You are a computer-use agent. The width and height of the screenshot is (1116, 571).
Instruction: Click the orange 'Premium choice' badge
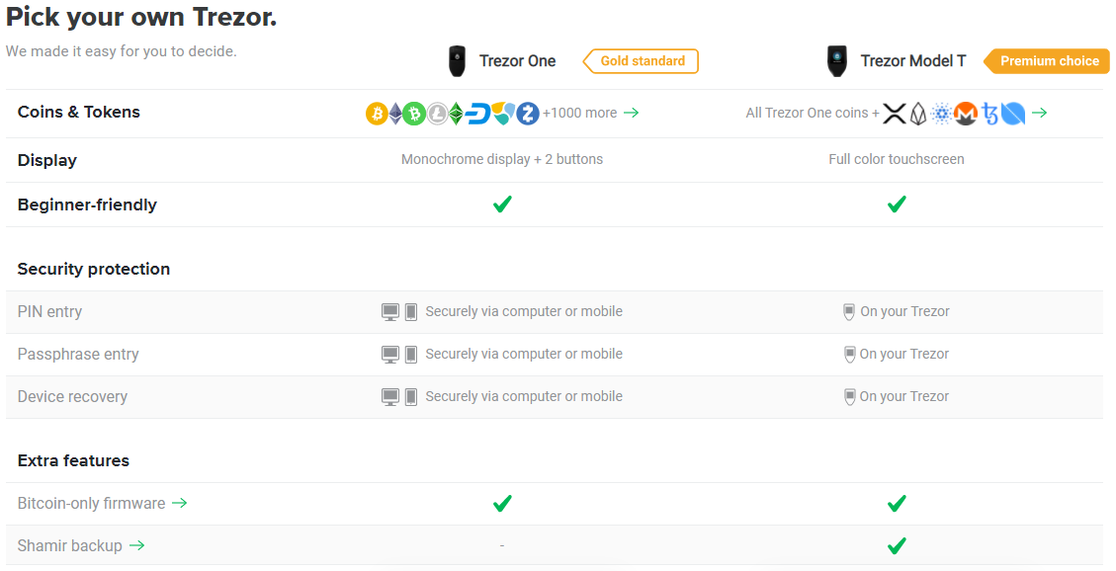tap(1048, 61)
